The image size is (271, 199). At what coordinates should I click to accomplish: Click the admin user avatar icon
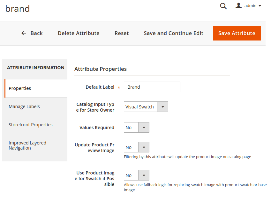238,6
